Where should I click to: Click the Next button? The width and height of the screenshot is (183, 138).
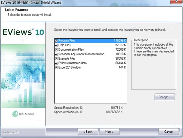(109, 132)
